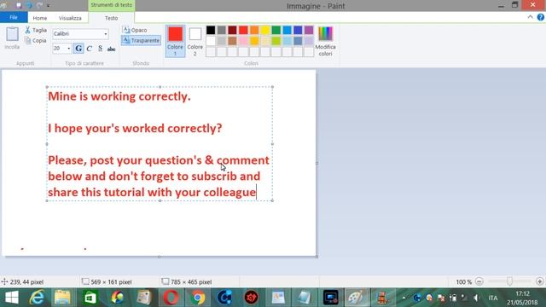
Task: Open Modifica colori dialog
Action: tap(325, 41)
